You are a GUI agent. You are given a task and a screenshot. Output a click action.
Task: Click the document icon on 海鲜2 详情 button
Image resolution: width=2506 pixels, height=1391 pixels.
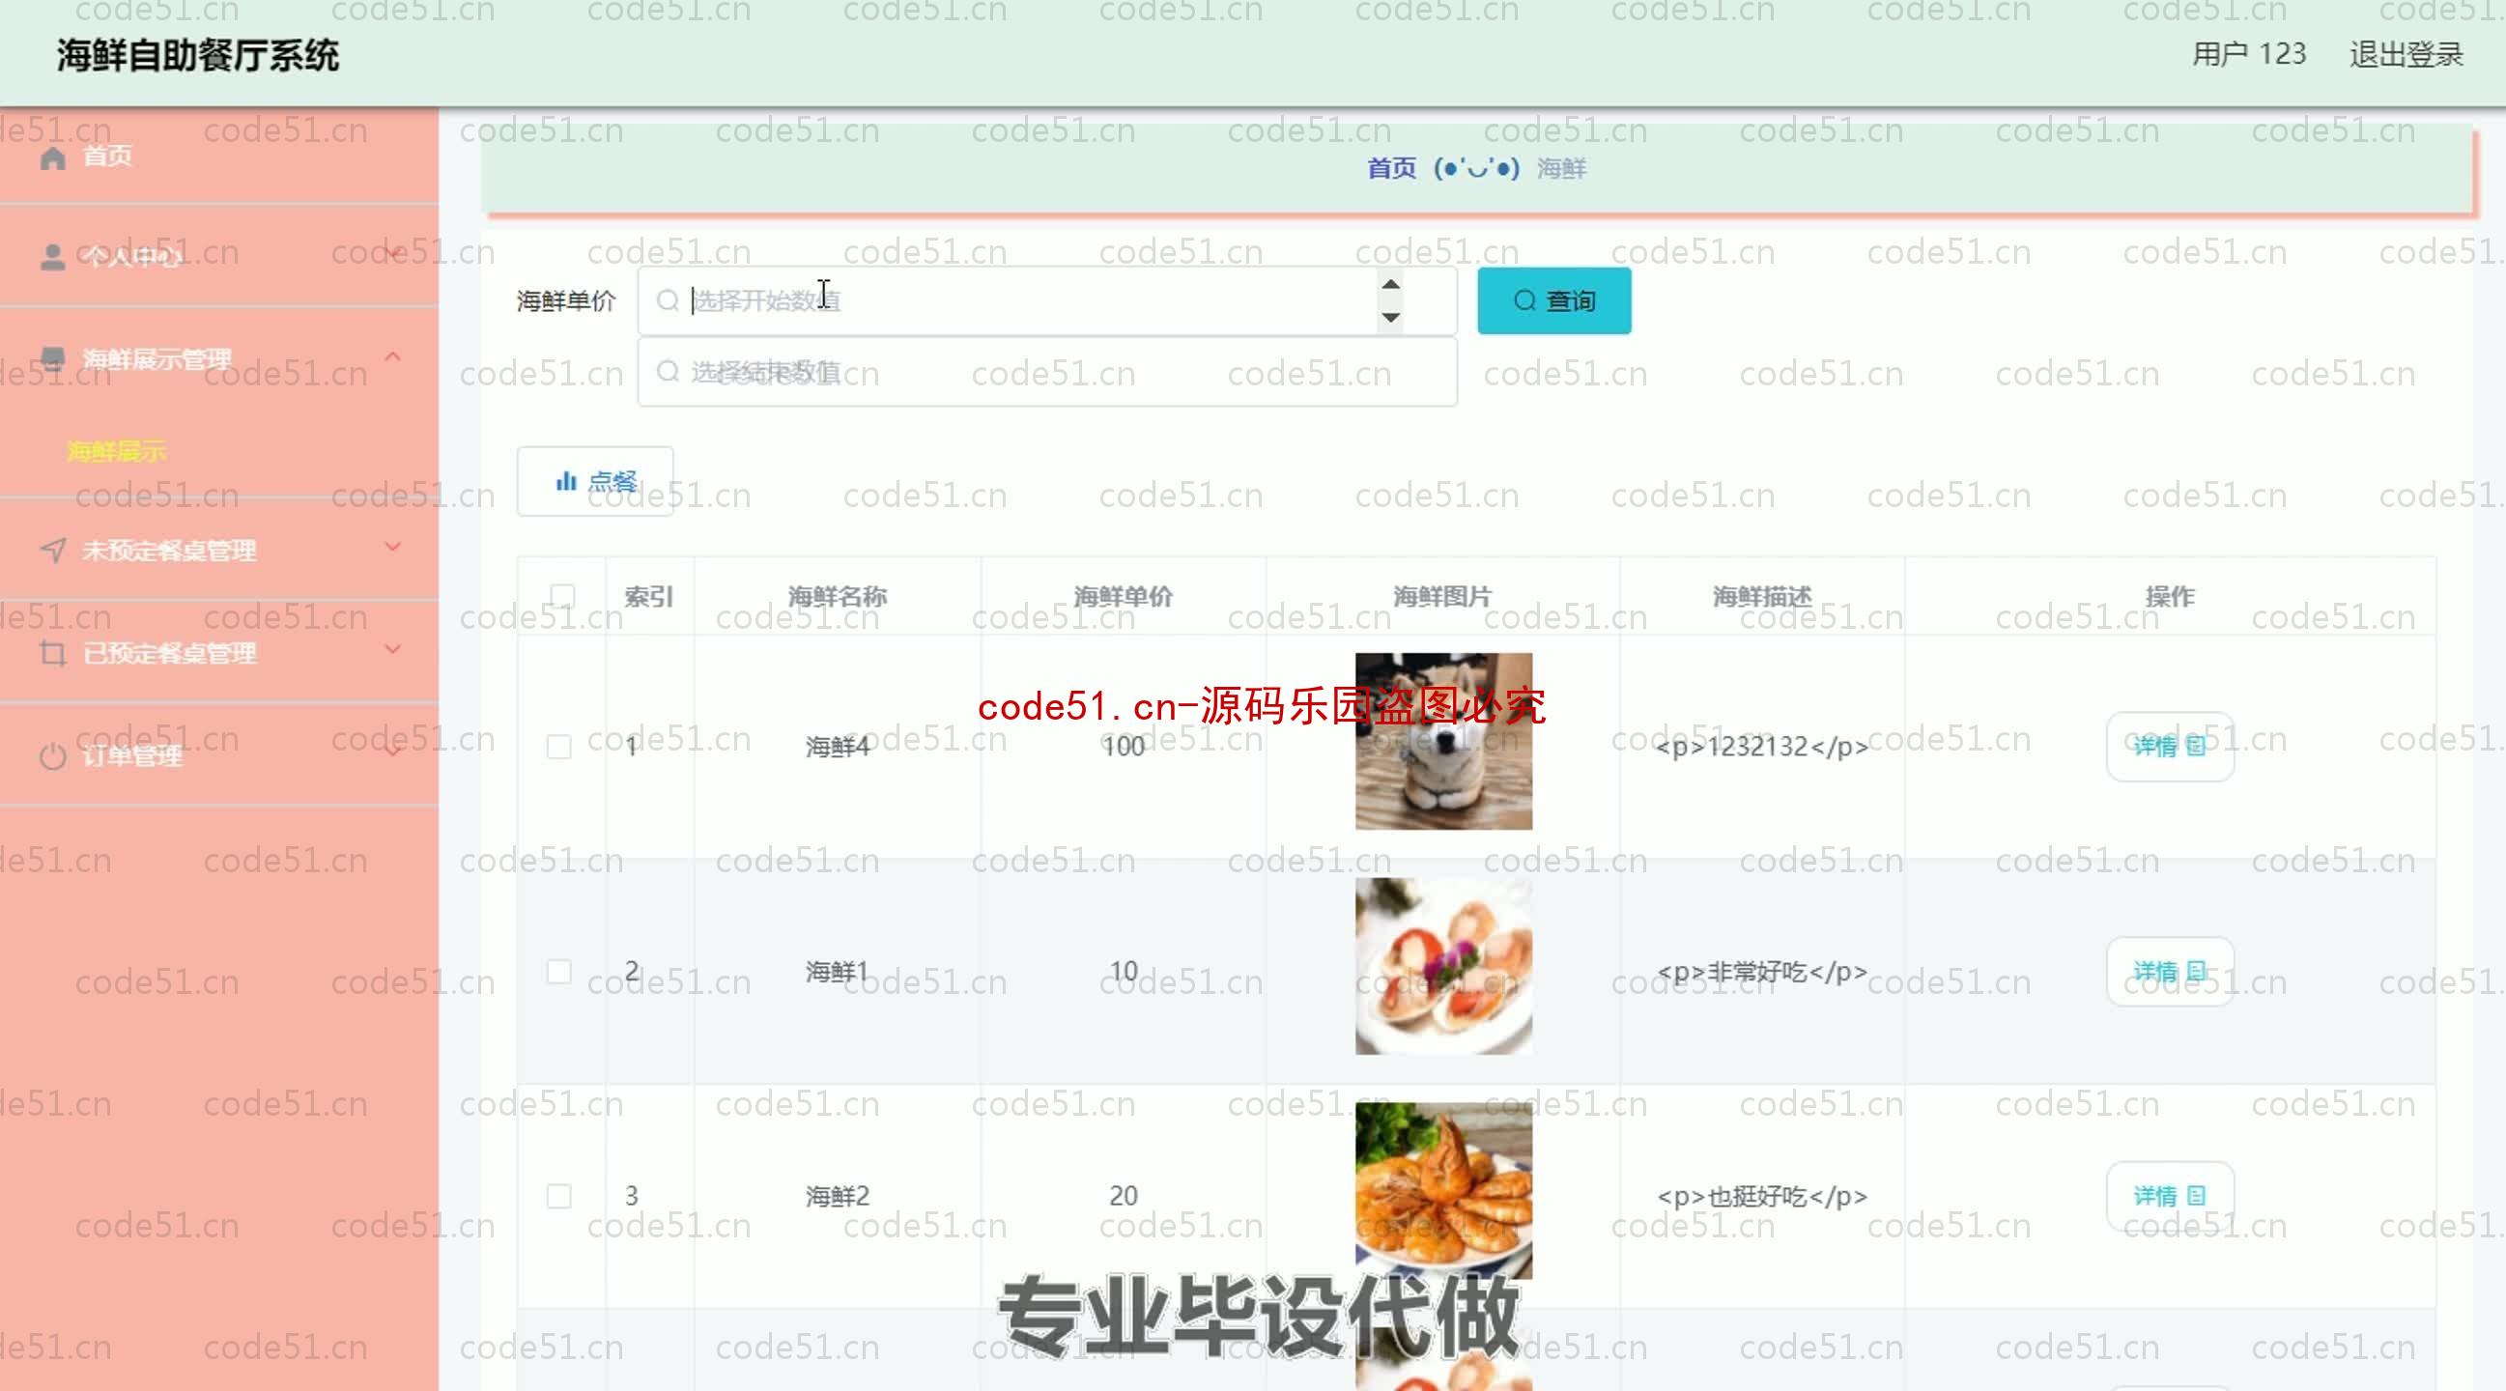click(2197, 1196)
